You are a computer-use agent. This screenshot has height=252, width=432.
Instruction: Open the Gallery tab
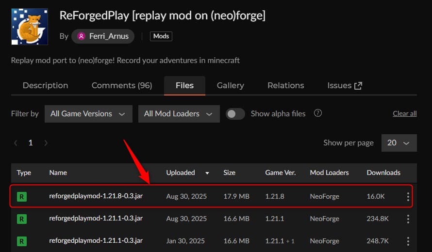click(230, 86)
